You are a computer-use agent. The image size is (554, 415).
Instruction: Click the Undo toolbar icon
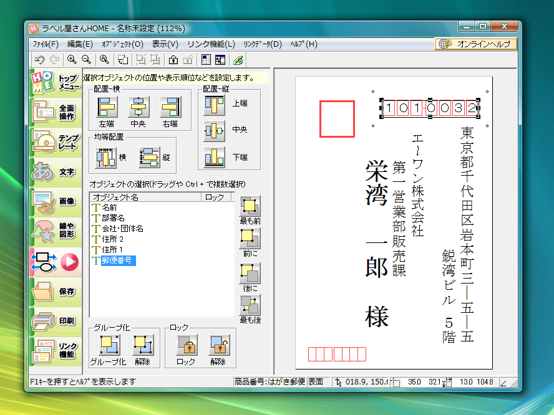(x=39, y=60)
